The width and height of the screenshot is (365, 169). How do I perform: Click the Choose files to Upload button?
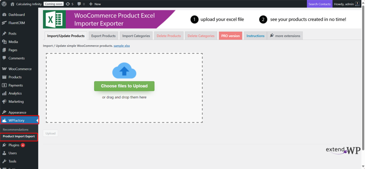point(124,86)
